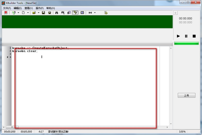Create a new blank file

click(x=23, y=13)
